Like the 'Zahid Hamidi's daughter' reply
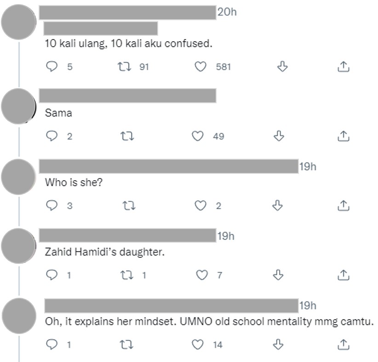This screenshot has width=378, height=362. [x=202, y=275]
